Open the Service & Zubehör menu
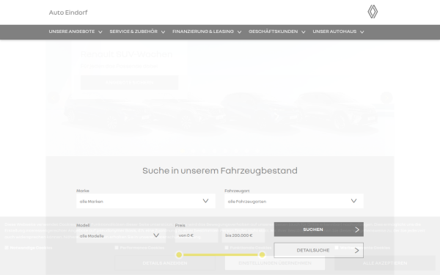Screen dimensions: 440x275 137,32
